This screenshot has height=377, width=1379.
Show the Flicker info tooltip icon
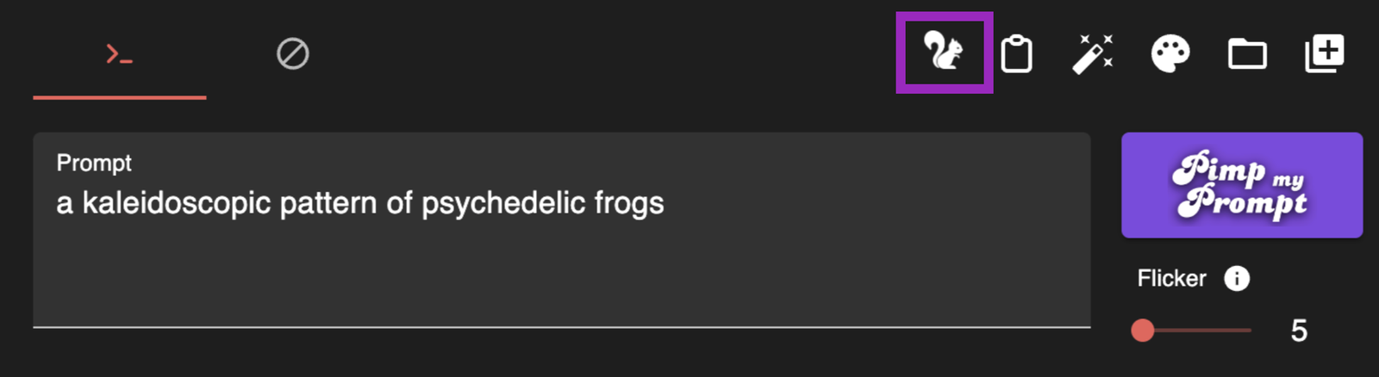click(x=1237, y=278)
